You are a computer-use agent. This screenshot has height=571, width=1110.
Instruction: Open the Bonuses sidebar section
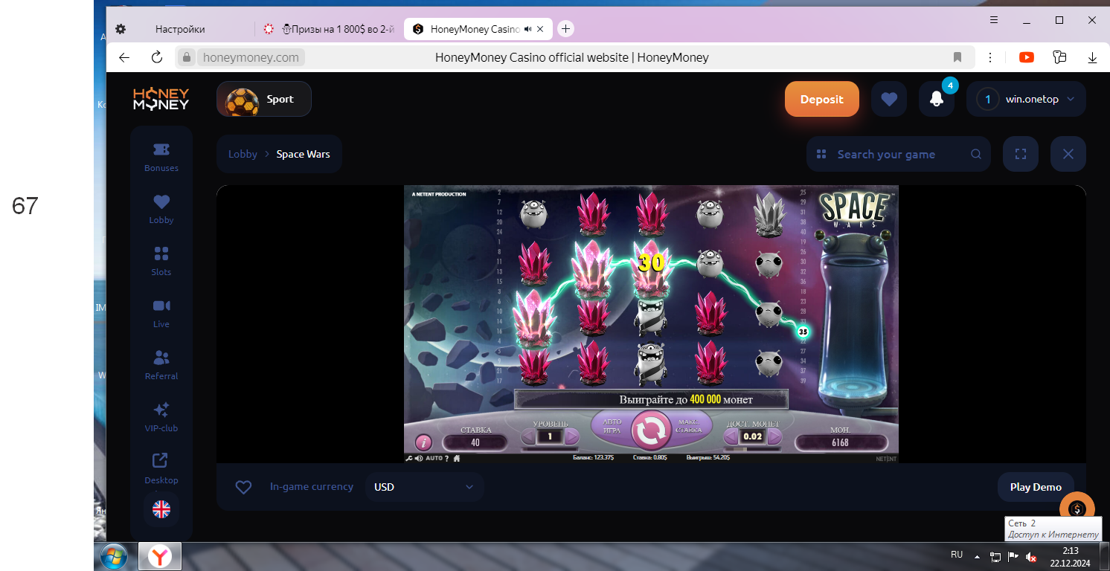pos(161,157)
